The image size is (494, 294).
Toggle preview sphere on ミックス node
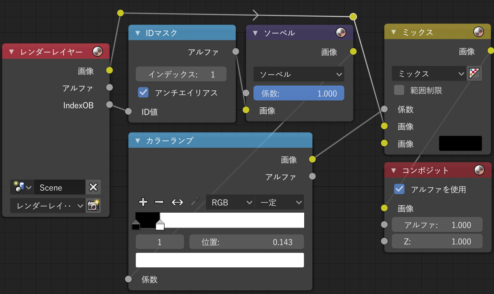pyautogui.click(x=478, y=32)
